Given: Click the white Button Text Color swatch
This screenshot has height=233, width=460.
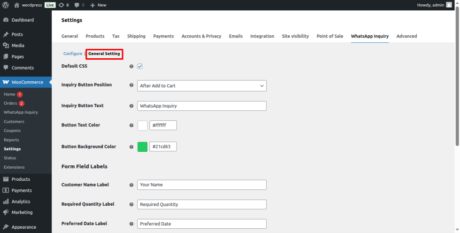Looking at the screenshot, I should (x=143, y=125).
